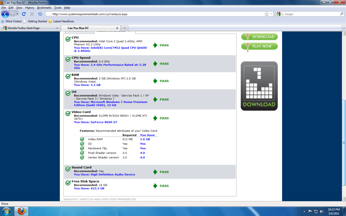346x216 pixels.
Task: Click the large DOWNLOAD blocks banner
Action: point(259,86)
